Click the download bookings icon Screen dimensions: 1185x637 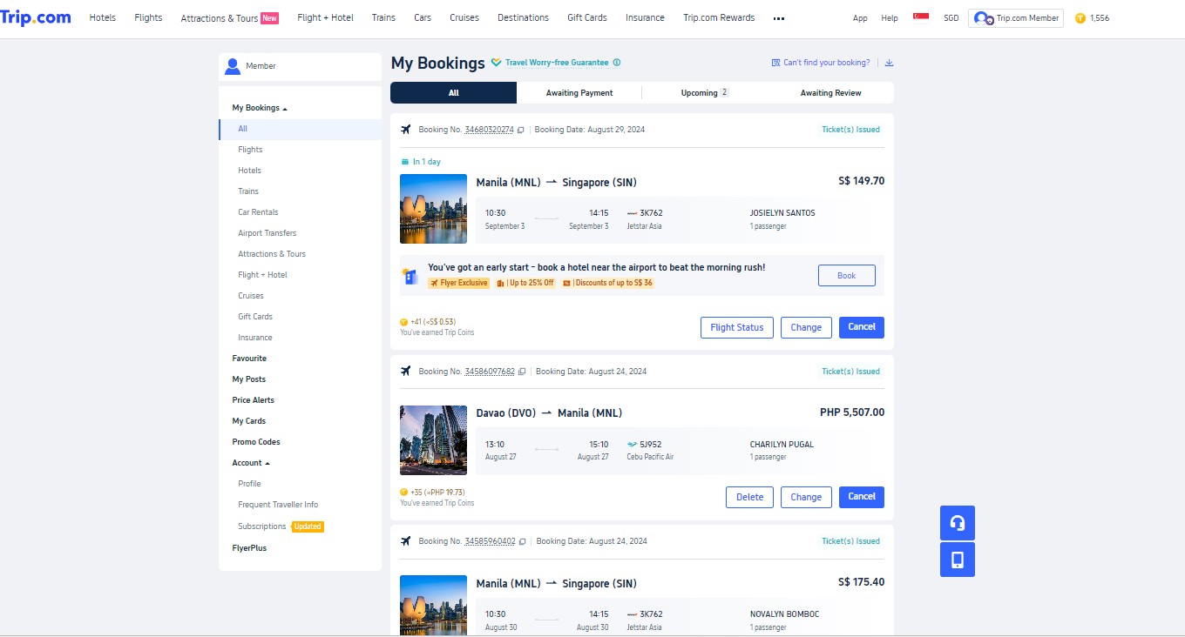click(x=890, y=63)
